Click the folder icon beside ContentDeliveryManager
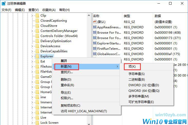This screenshot has width=188, height=125. click(37, 31)
